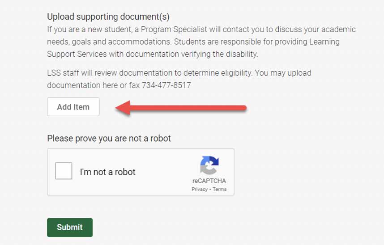Click the words Learning Support Services
384x245 pixels.
309,42
